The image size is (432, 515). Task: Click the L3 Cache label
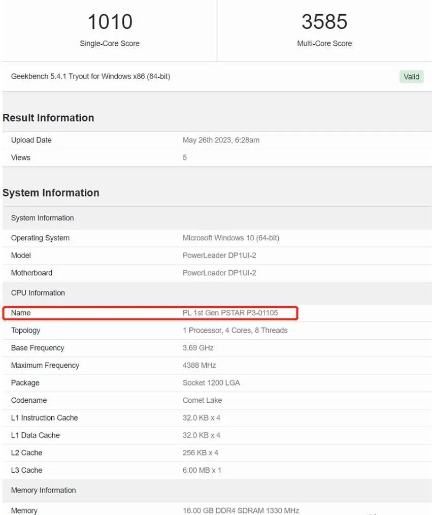coord(26,470)
